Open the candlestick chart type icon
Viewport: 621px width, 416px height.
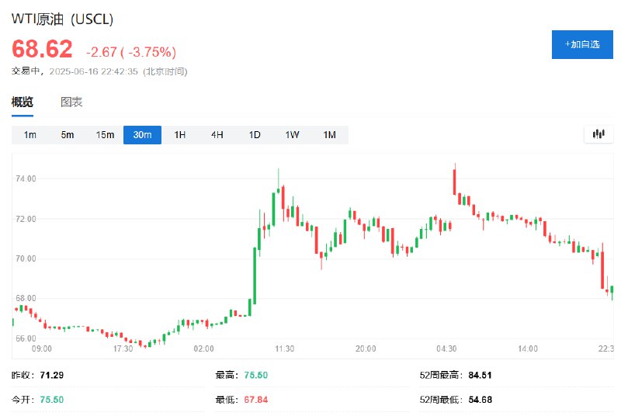tap(598, 134)
